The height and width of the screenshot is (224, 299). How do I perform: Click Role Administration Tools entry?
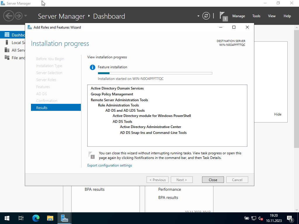119,105
